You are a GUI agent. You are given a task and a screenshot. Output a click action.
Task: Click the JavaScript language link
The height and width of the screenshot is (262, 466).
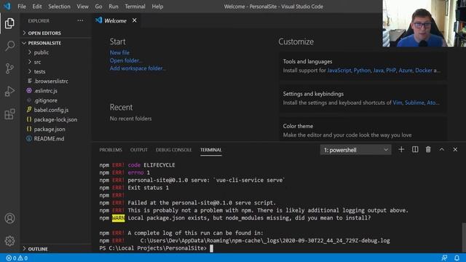pyautogui.click(x=339, y=71)
